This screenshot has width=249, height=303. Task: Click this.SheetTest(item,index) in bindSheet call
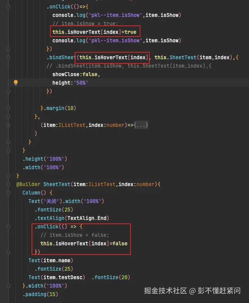coord(194,58)
